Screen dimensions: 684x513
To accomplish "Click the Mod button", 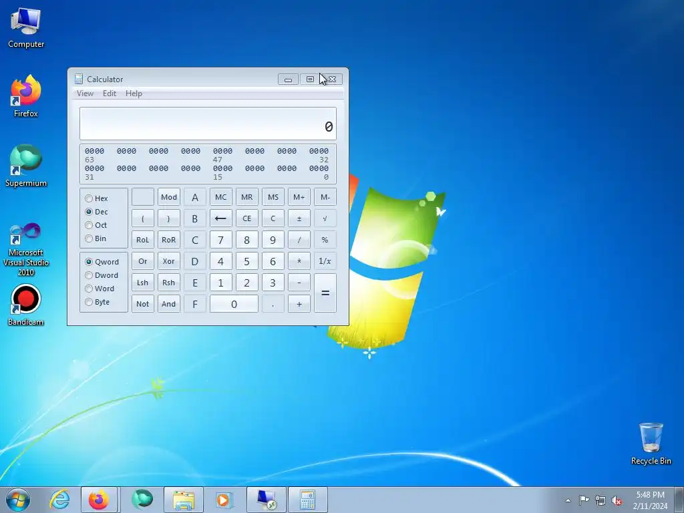I will pyautogui.click(x=169, y=197).
